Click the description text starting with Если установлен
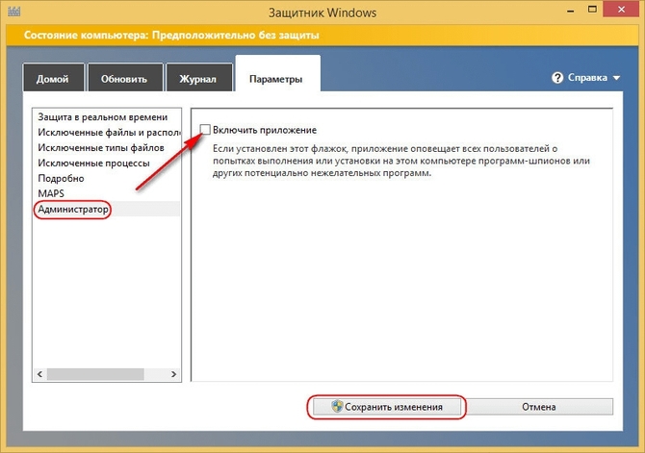 point(401,161)
